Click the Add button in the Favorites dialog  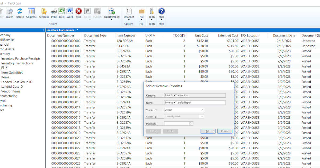point(206,131)
